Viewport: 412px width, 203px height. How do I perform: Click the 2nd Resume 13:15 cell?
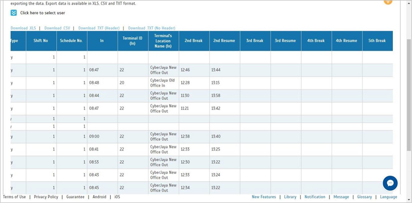click(x=225, y=83)
